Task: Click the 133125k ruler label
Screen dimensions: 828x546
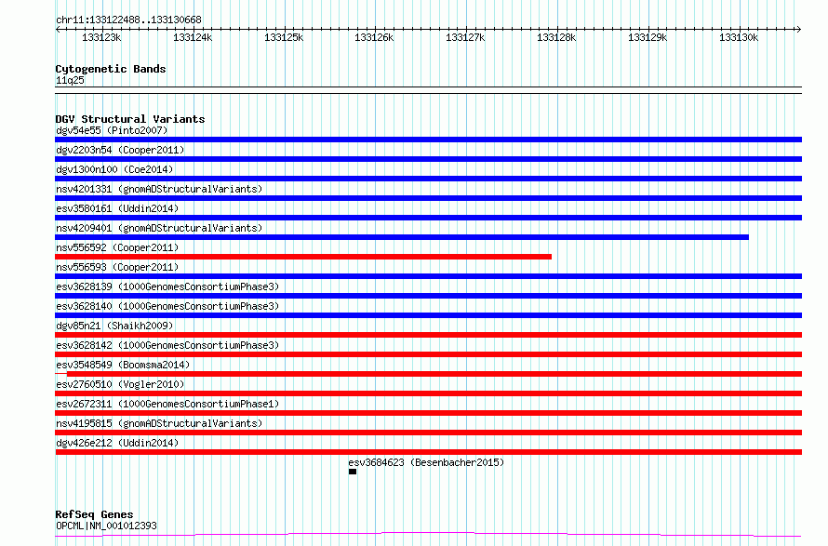Action: pyautogui.click(x=284, y=38)
